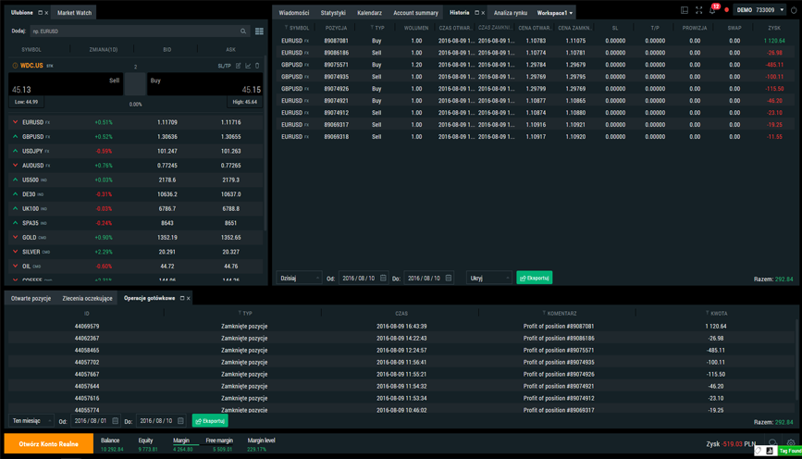
Task: Pop out the Historia tab window
Action: [476, 13]
